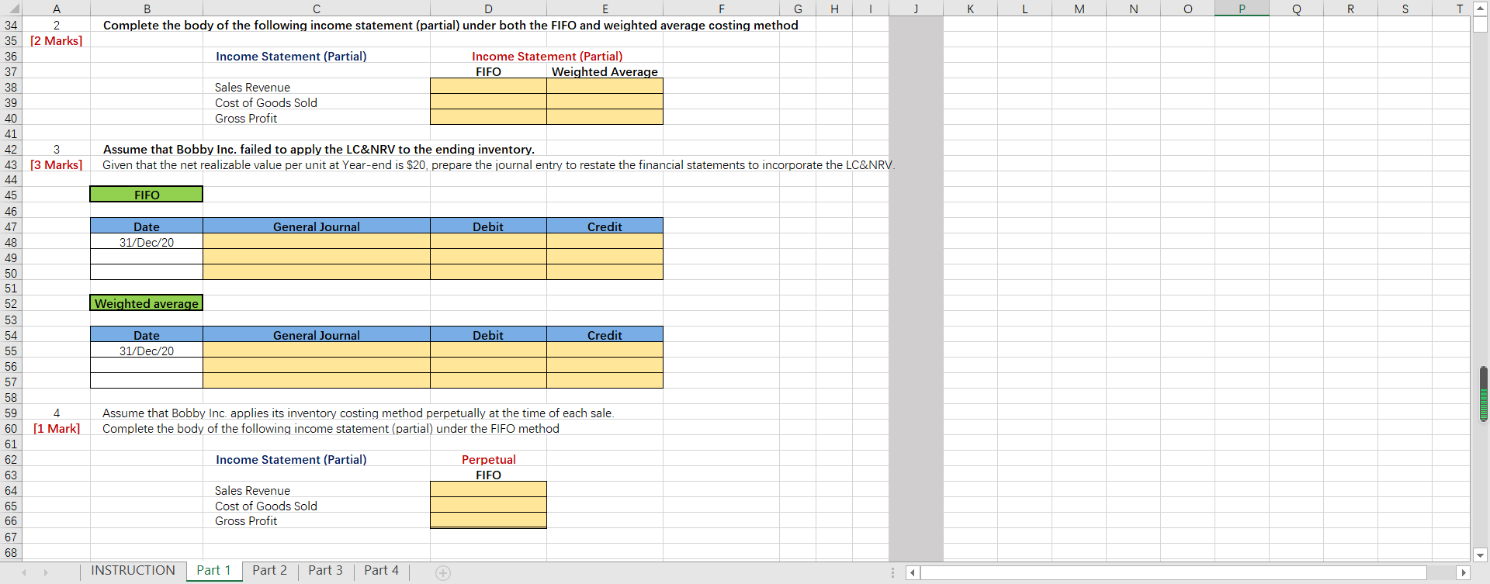Click Credit header in row 54
Screen dimensions: 1490x584
(605, 335)
